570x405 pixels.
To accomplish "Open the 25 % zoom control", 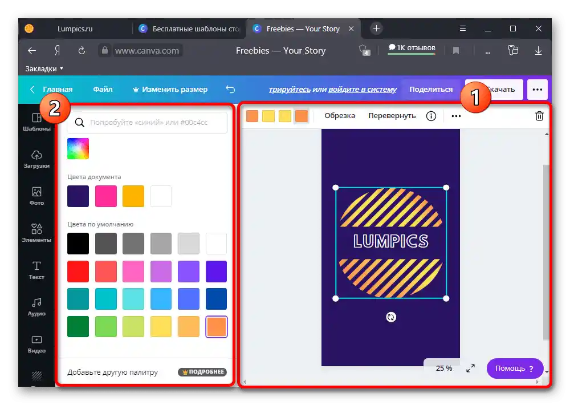I will (x=444, y=368).
